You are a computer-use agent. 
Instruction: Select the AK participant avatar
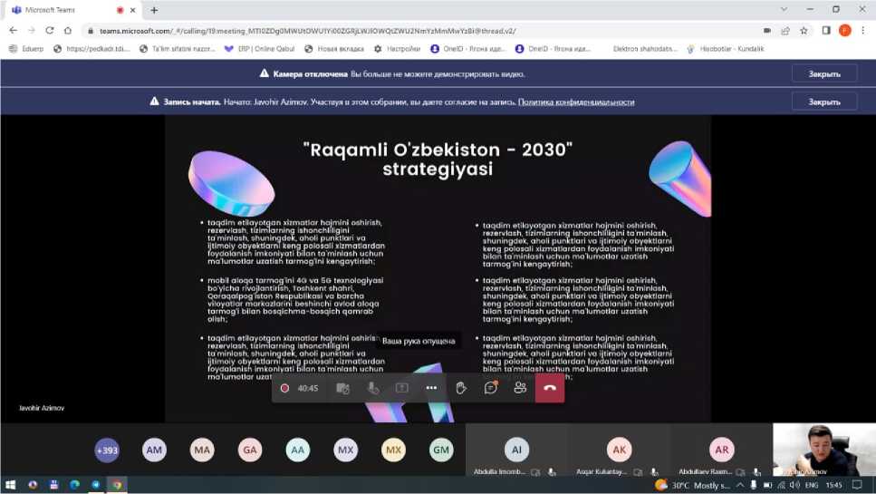point(619,450)
